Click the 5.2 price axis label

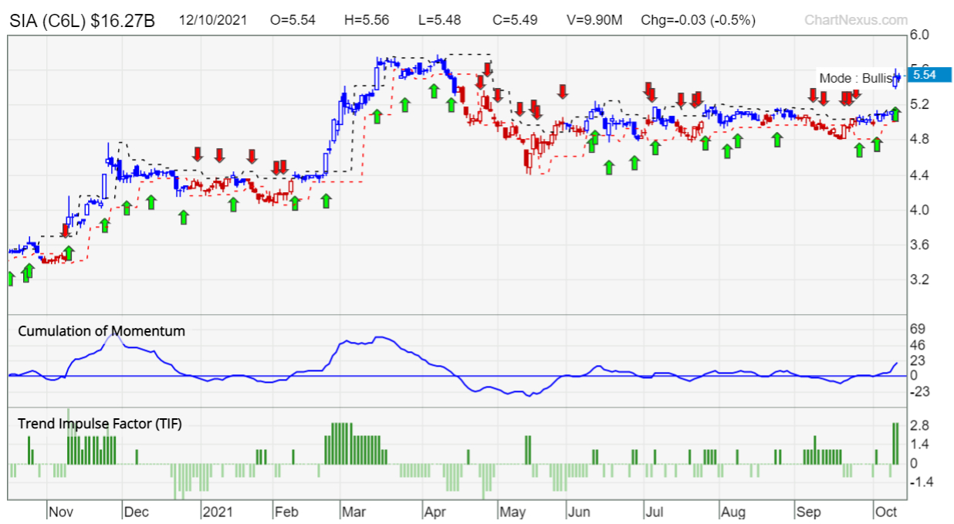pos(921,104)
